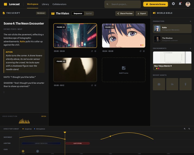Open Frame 03 adjustment sliders icon

[95, 85]
